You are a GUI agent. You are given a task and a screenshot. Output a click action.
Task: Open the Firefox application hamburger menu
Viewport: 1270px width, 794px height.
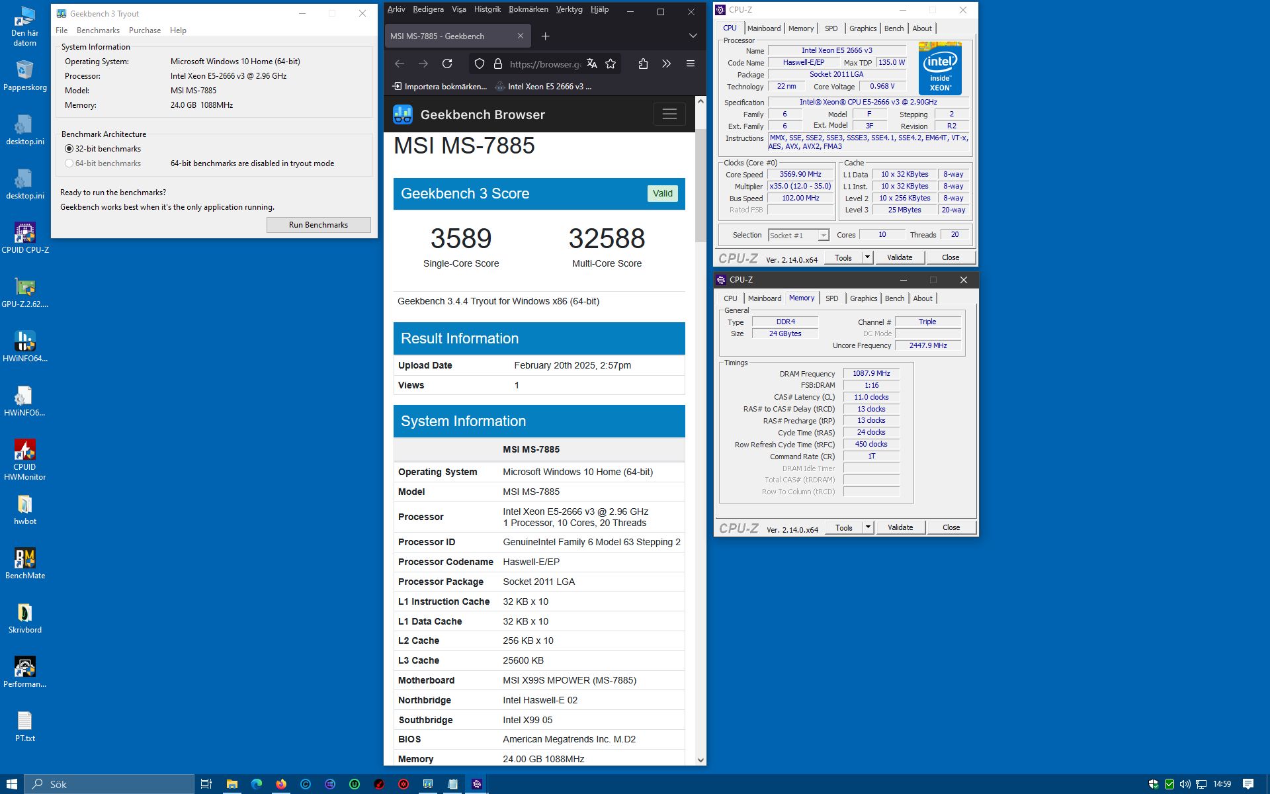tap(690, 64)
